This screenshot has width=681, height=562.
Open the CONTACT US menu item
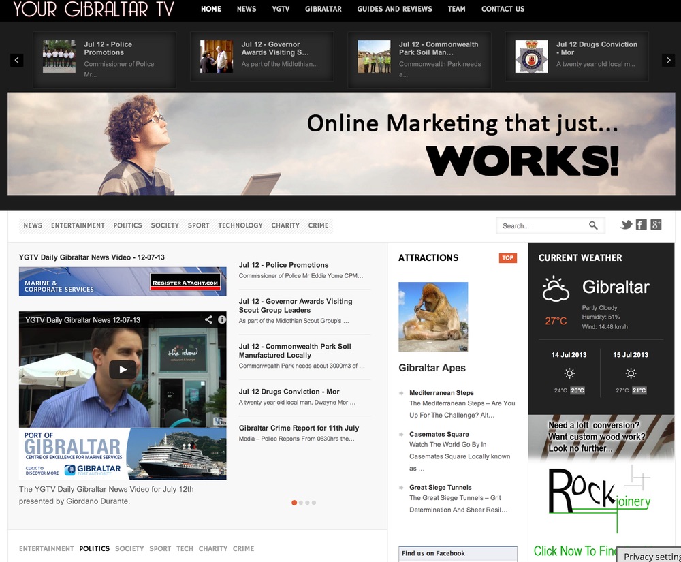pos(503,9)
